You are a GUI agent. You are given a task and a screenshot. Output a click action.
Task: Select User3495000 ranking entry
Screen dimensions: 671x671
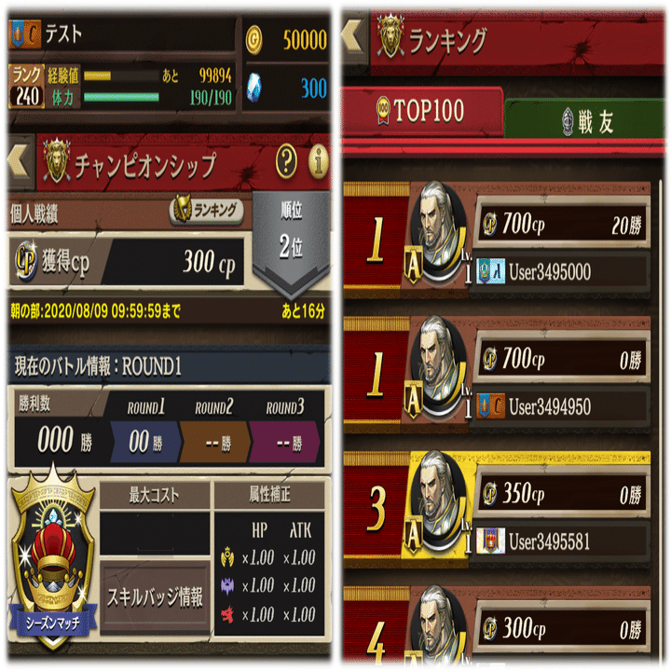498,240
